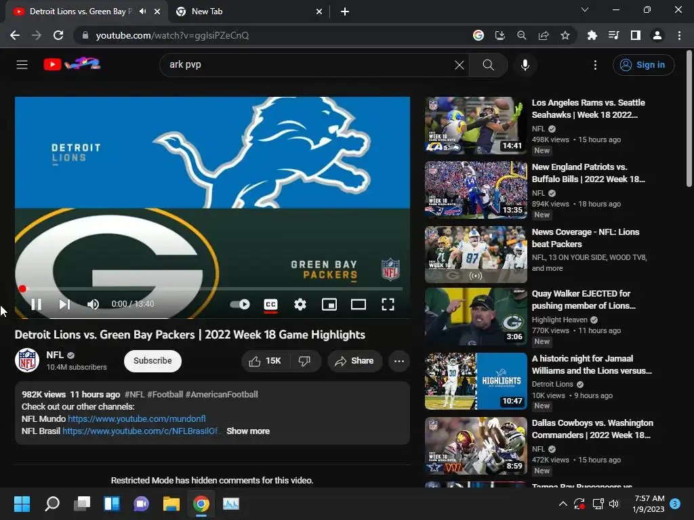Switch to the Detroit Lions vs. Green Bay tab
The image size is (694, 520).
[80, 12]
